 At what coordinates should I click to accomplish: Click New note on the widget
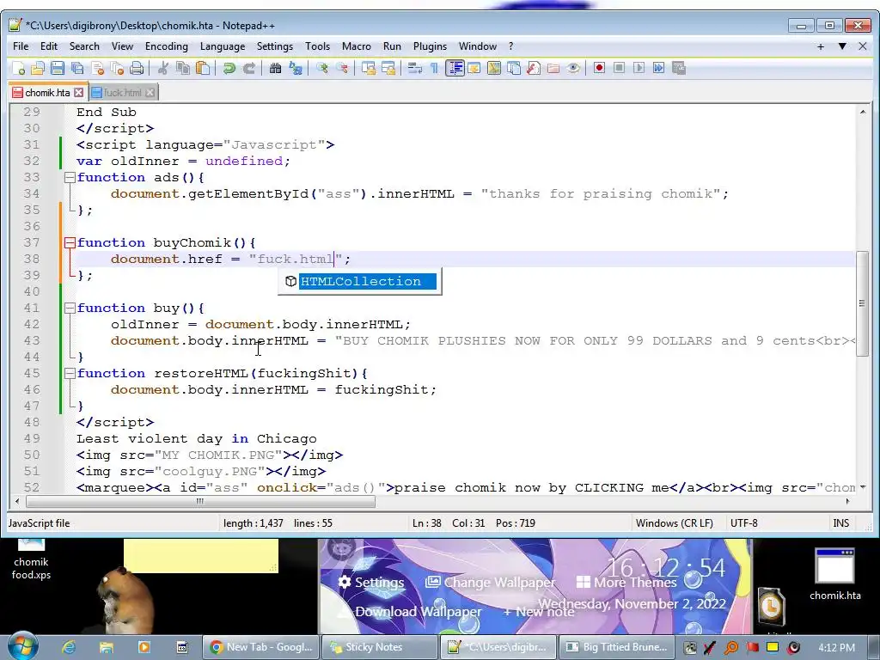click(539, 612)
